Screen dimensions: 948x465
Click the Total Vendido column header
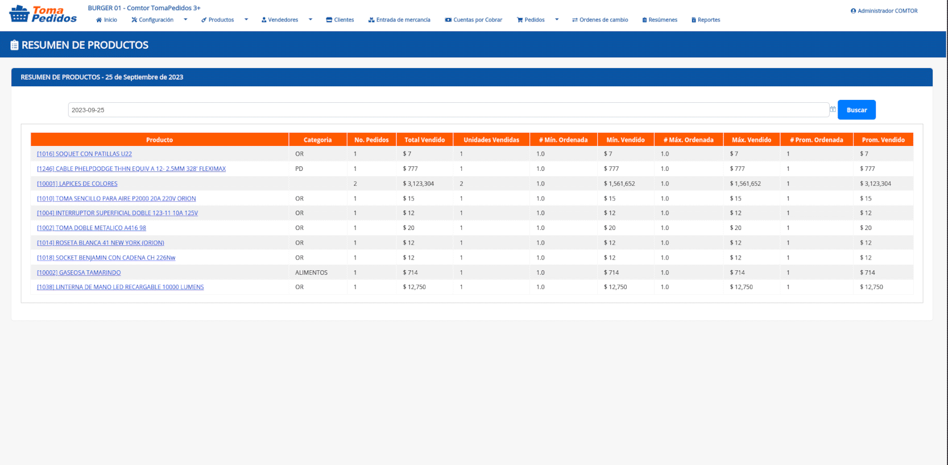click(425, 140)
